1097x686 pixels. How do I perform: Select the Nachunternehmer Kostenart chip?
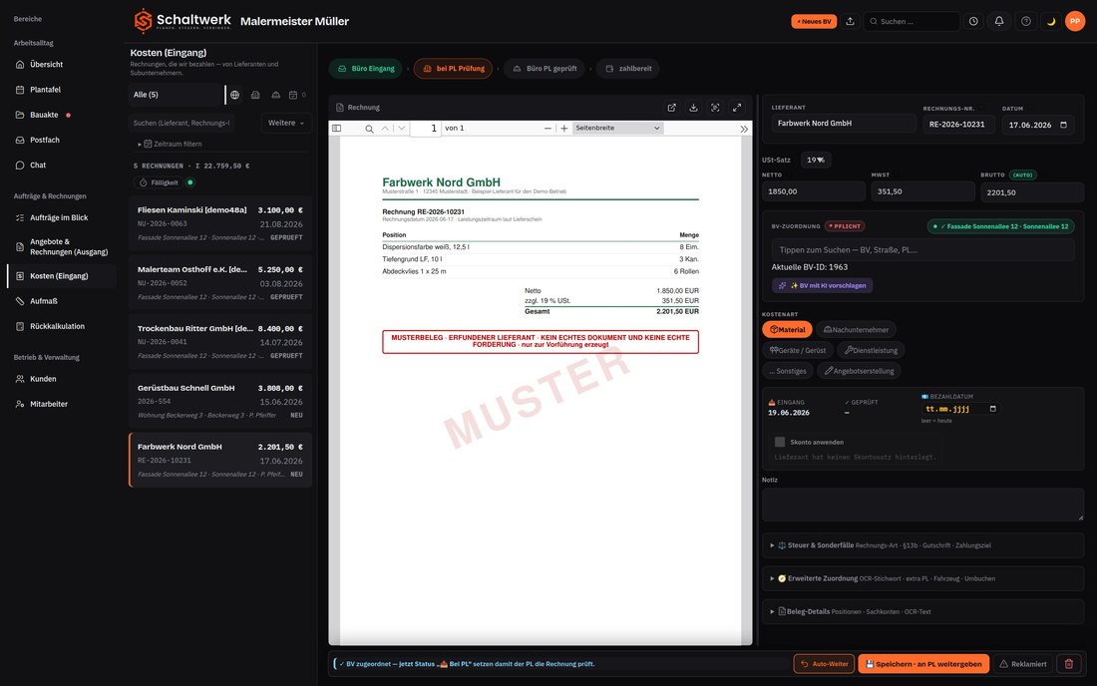point(856,329)
